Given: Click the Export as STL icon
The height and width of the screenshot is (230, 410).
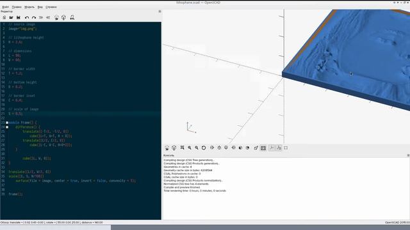Looking at the screenshot, I should (72, 17).
